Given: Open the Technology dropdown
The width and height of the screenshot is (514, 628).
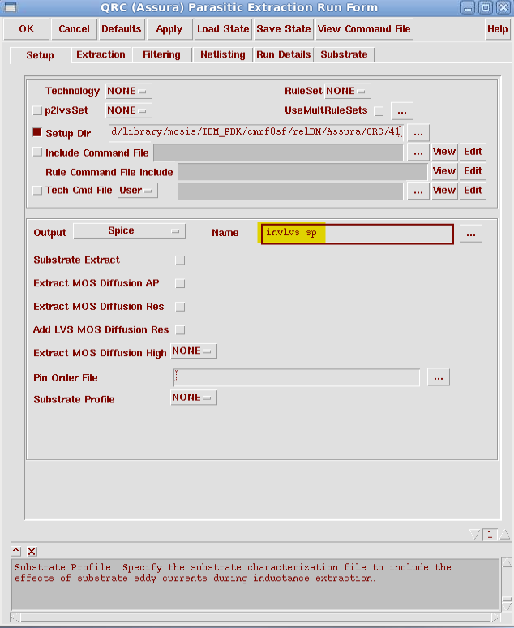Looking at the screenshot, I should click(128, 91).
